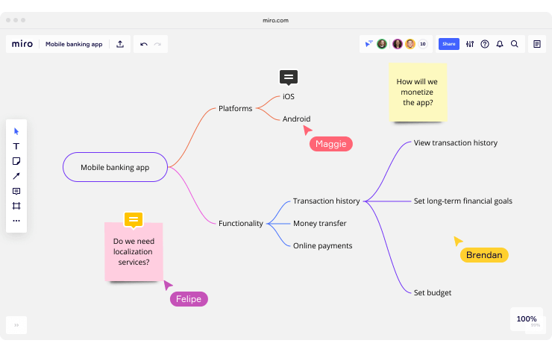552x352 pixels.
Task: Select the Frame tool
Action: click(x=16, y=206)
